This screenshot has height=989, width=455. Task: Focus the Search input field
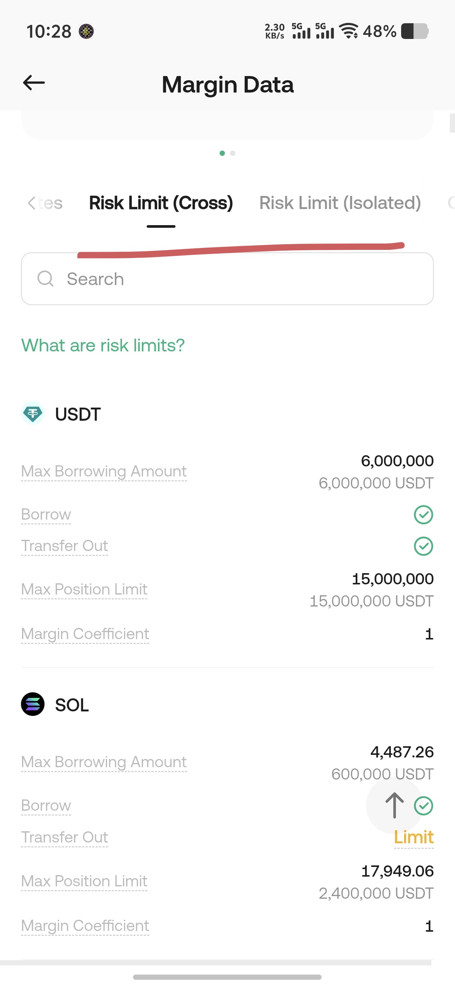point(238,279)
